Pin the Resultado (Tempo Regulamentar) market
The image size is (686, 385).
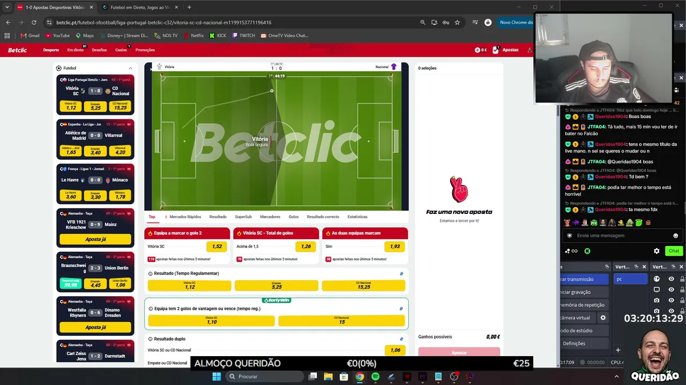[x=401, y=274]
